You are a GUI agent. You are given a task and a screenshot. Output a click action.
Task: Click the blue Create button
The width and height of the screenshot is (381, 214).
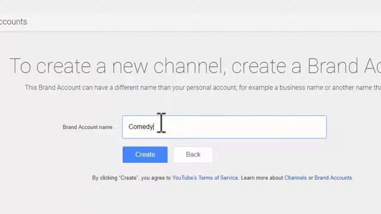point(145,155)
